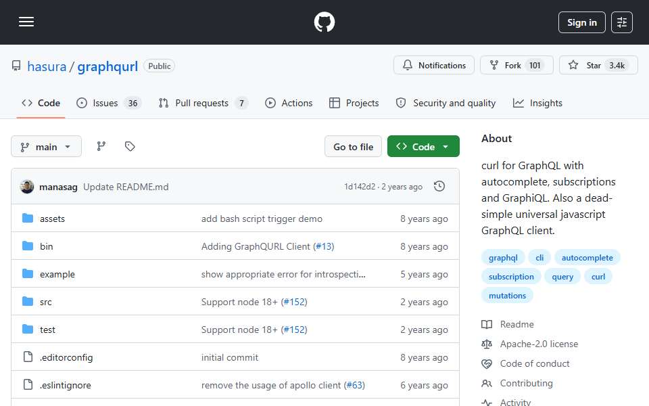This screenshot has height=406, width=649.
Task: View branches via the branch icon
Action: (x=101, y=146)
